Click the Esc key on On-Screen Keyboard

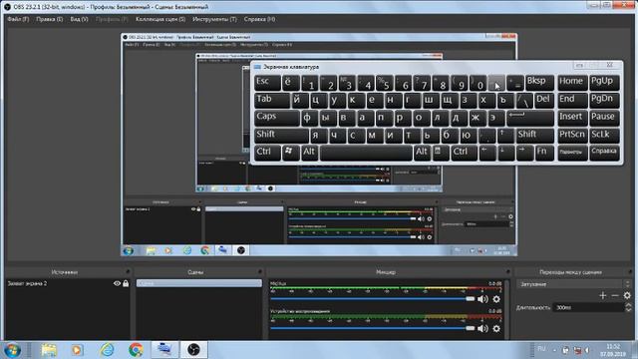(267, 83)
